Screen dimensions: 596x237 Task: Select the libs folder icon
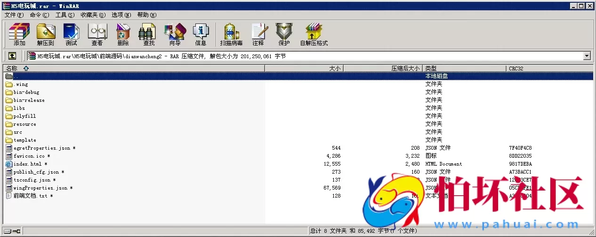point(9,108)
